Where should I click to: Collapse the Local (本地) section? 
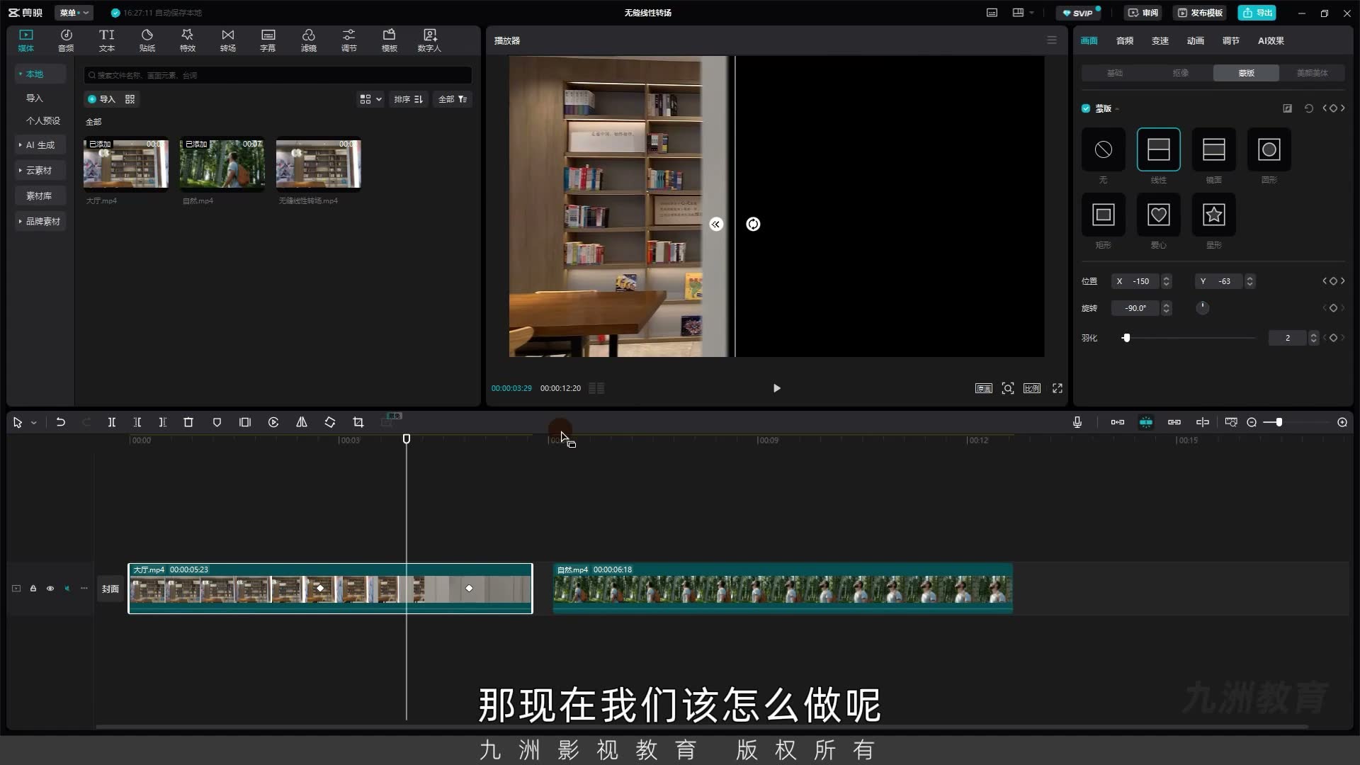click(x=40, y=74)
